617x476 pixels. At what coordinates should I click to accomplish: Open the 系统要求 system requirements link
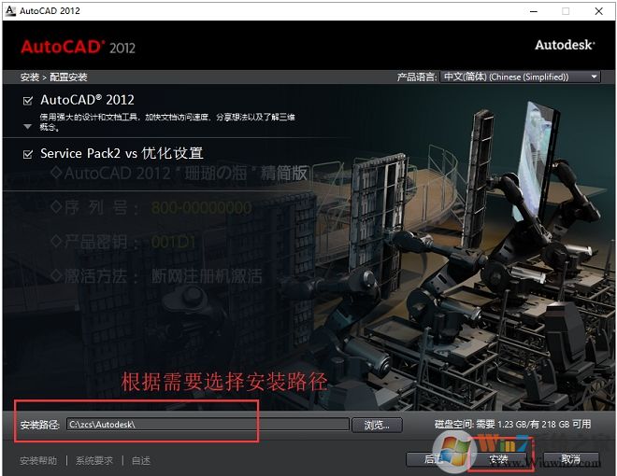94,460
